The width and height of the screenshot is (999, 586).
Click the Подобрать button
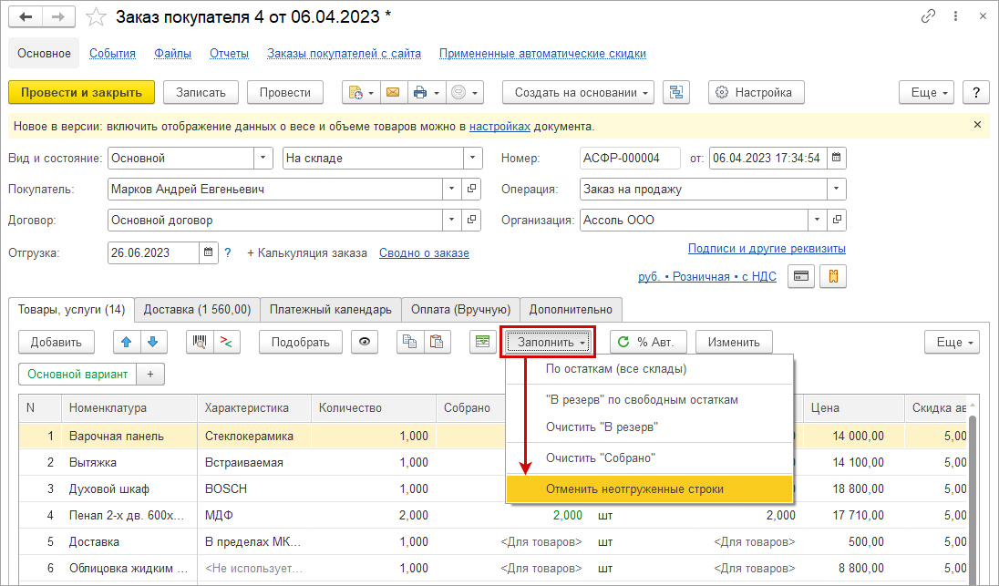click(300, 342)
